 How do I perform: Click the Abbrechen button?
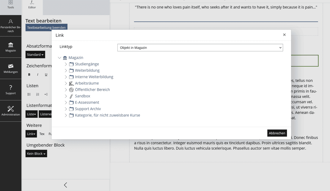[277, 133]
